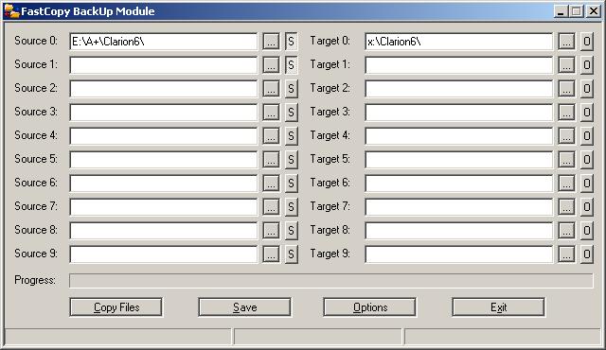606x350 pixels.
Task: Click the browse (...) button for Target 8
Action: point(566,231)
